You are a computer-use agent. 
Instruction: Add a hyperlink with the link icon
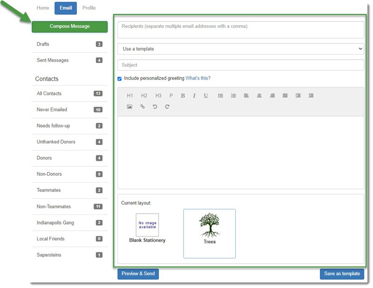click(x=142, y=107)
